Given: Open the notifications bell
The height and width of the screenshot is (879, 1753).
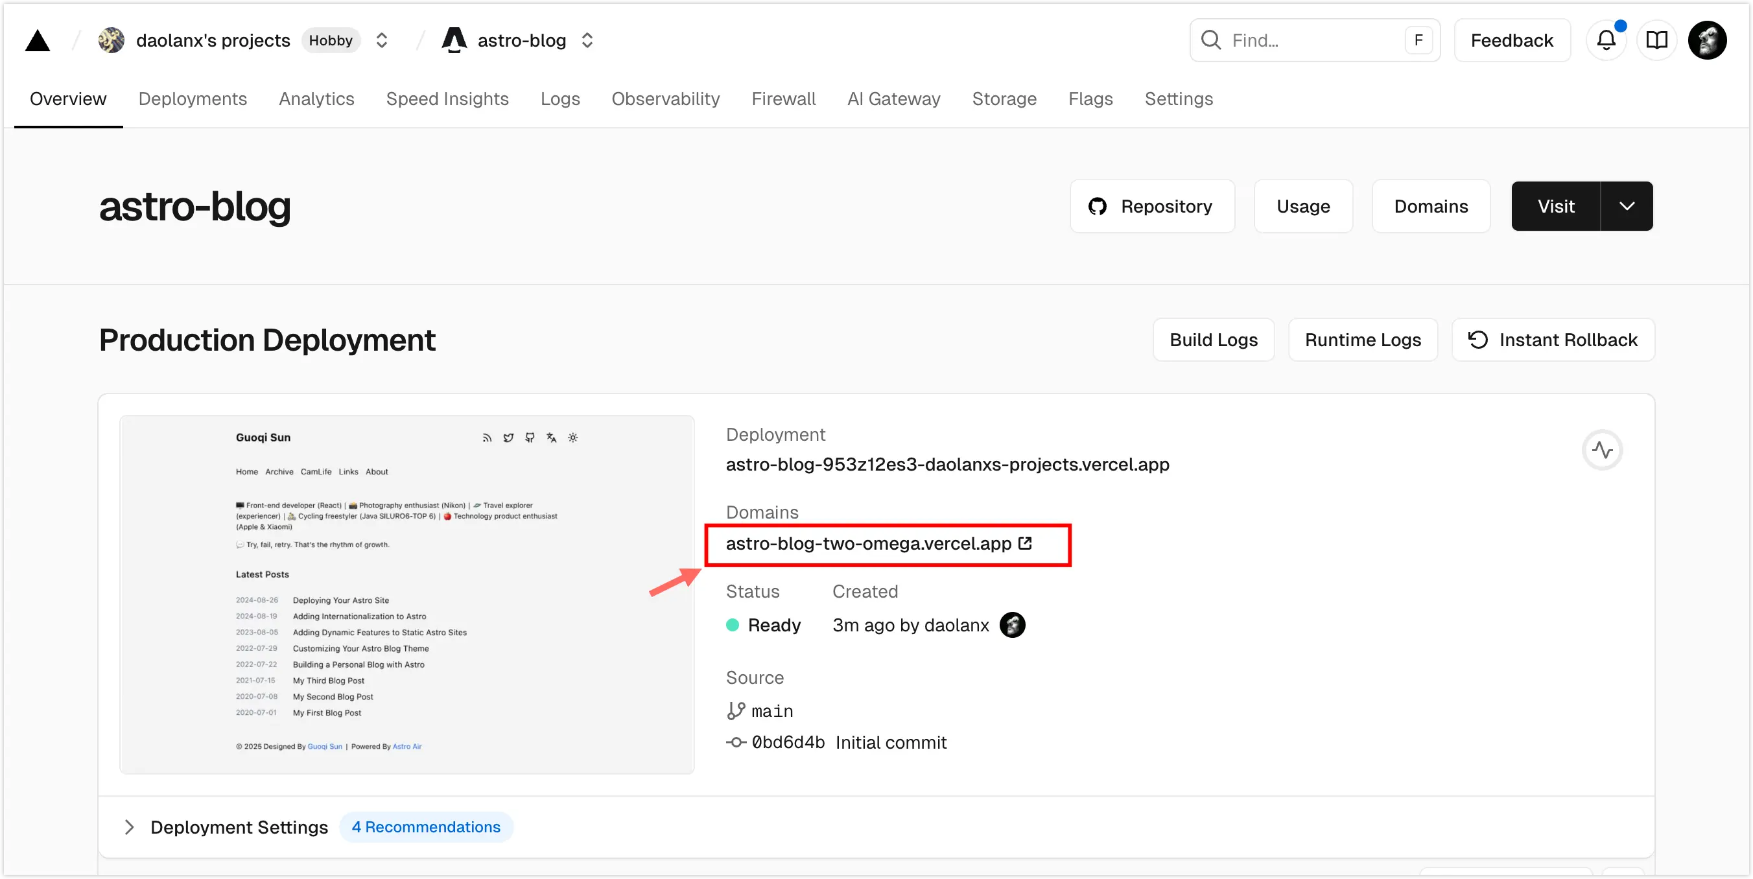Looking at the screenshot, I should 1606,40.
